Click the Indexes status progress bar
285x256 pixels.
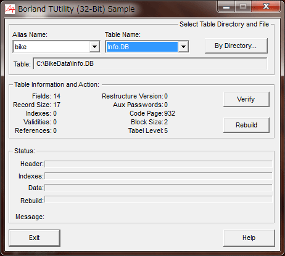coord(159,176)
